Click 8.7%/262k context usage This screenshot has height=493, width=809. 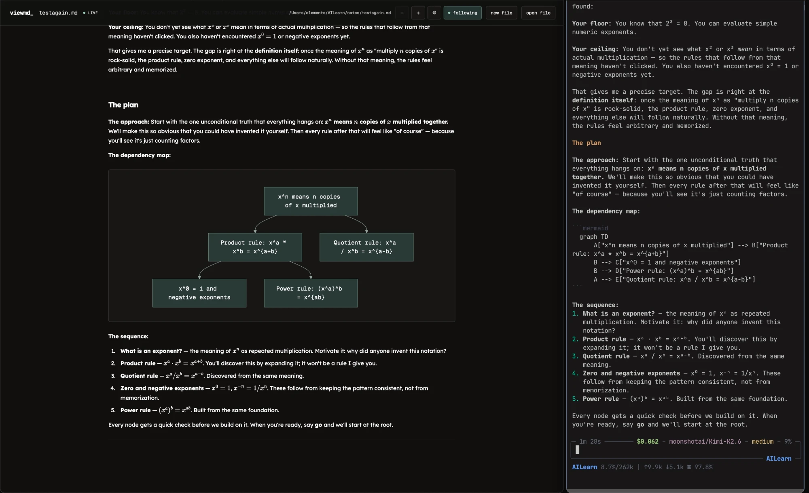coord(617,467)
